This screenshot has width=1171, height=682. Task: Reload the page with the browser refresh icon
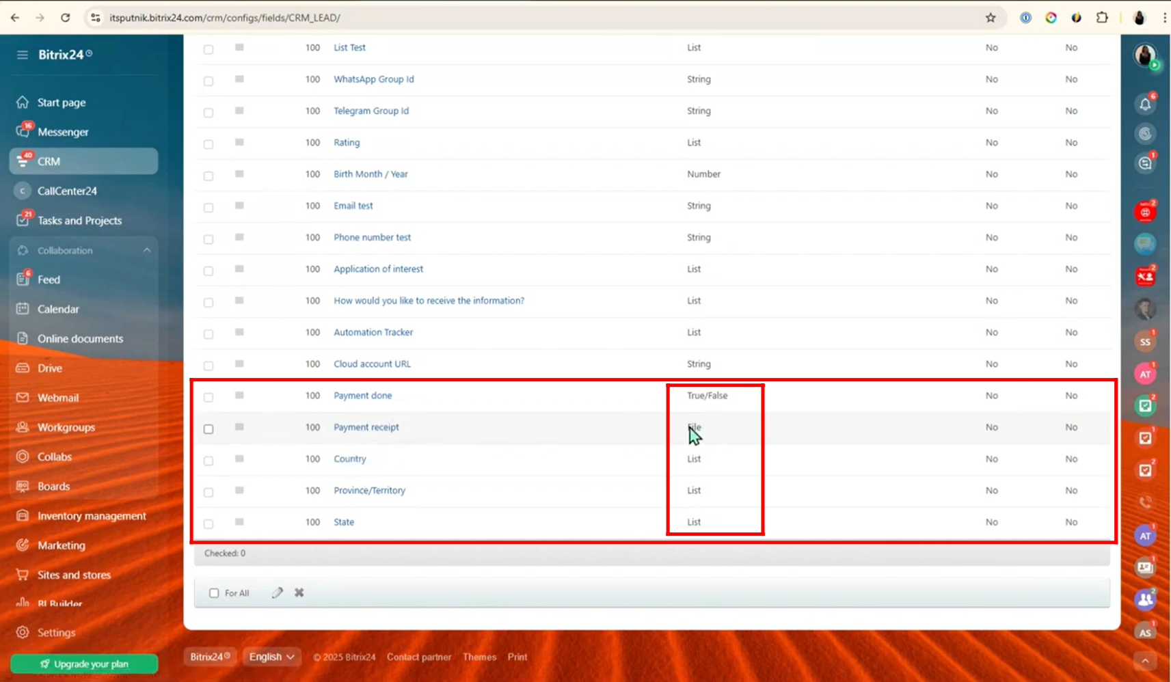coord(65,18)
